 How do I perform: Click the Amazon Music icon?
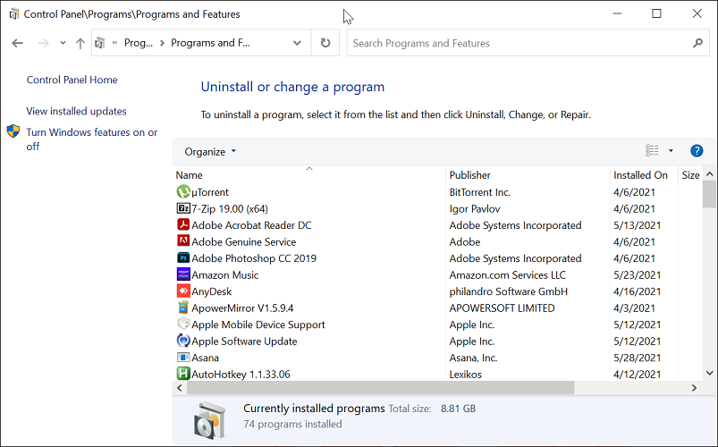tap(183, 274)
